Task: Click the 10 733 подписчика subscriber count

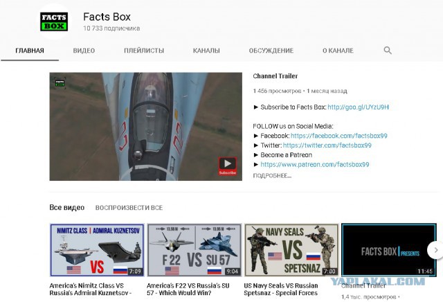Action: coord(111,28)
